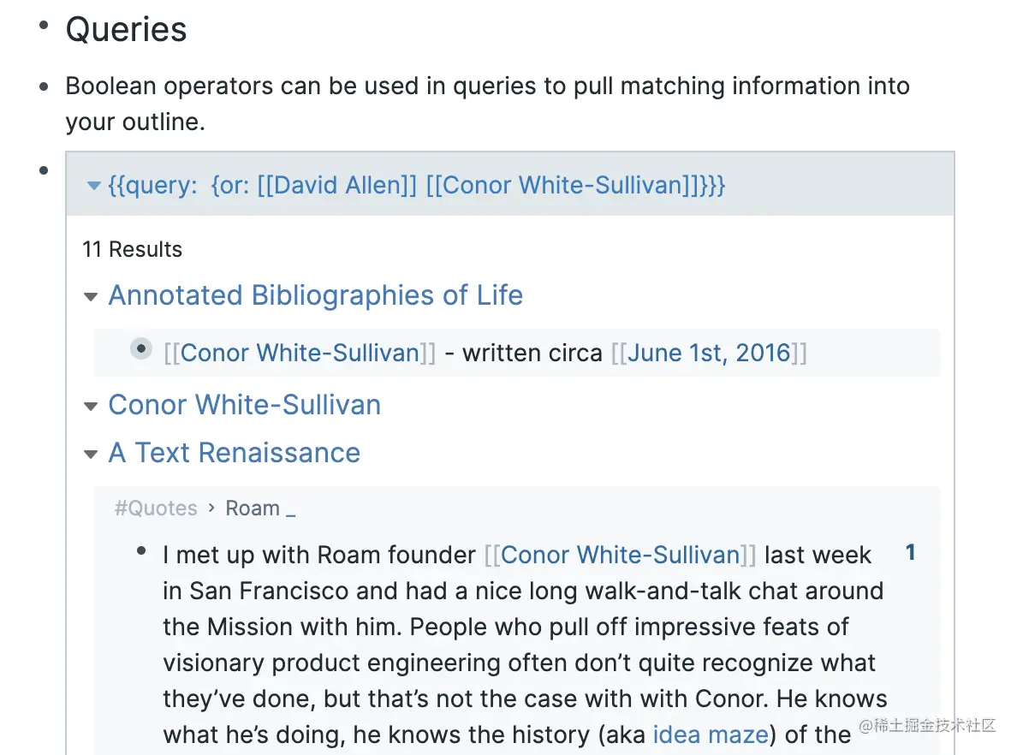
Task: Click Conor White-Sullivan link after Roam founder
Action: click(620, 555)
